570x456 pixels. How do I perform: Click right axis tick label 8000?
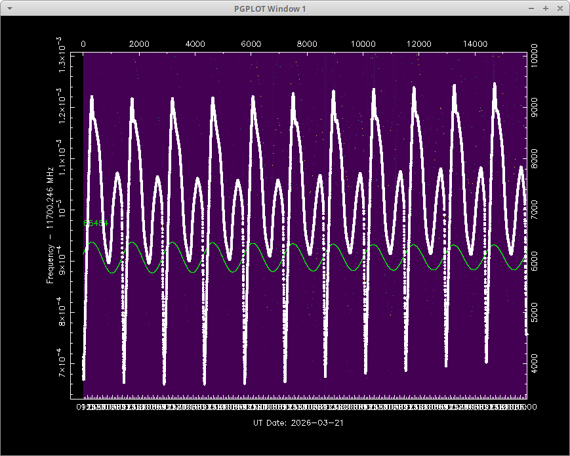click(534, 158)
